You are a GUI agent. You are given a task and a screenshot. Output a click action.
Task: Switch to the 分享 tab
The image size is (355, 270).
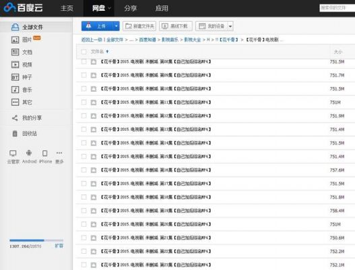point(131,8)
